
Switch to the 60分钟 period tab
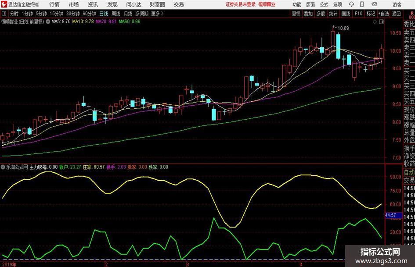89,14
